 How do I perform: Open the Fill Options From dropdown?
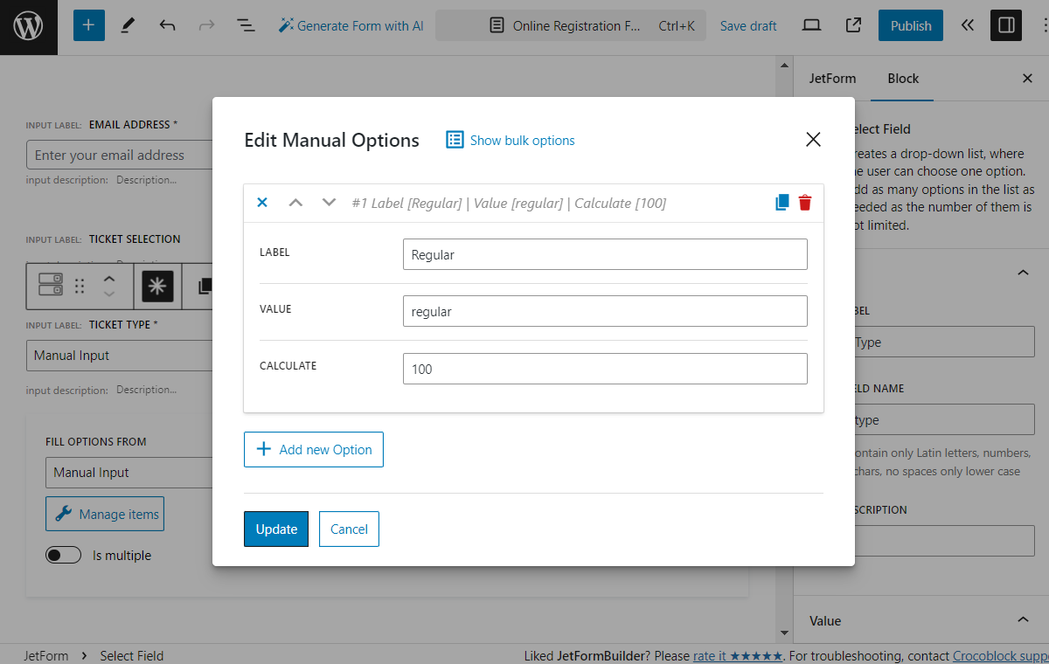(x=129, y=472)
